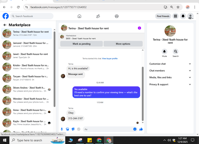Open the Facebook menu grid icon
Viewport: 199px width, 144px height.
[x=176, y=16]
